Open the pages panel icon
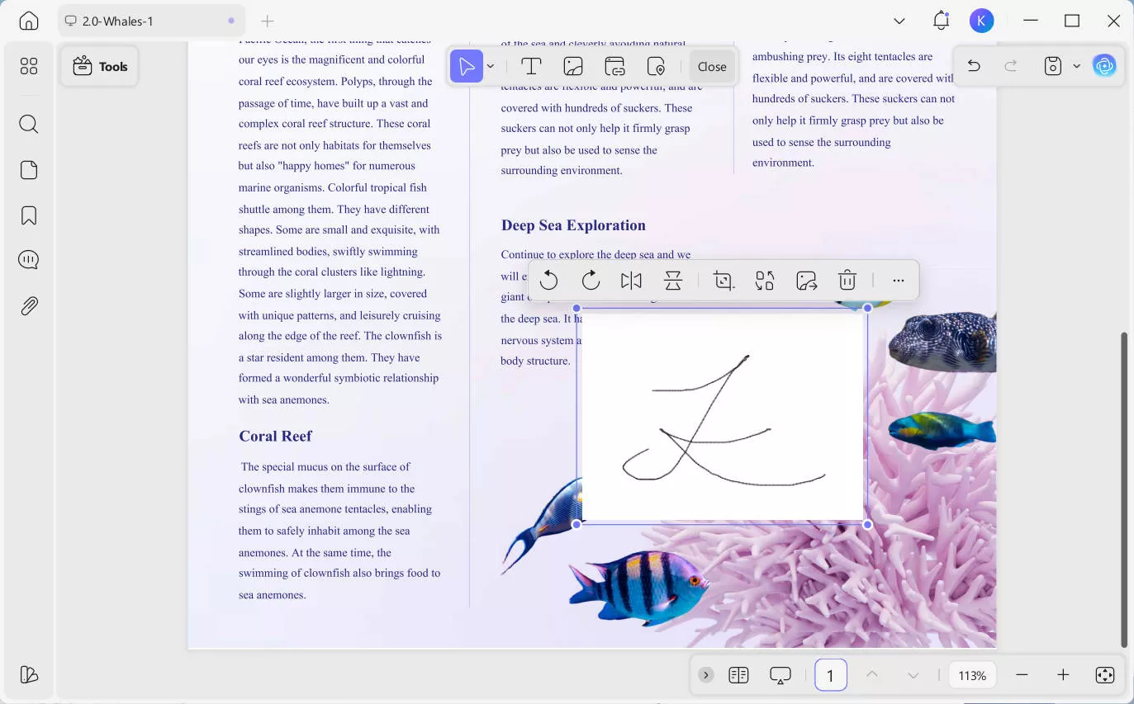1134x704 pixels. click(29, 170)
